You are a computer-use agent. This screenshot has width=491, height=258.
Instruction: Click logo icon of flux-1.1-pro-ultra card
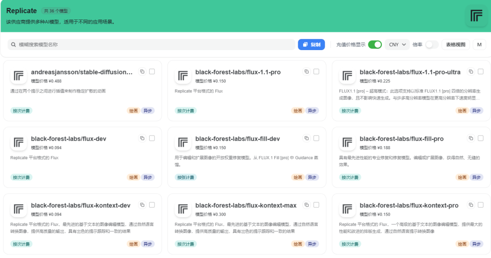(x=347, y=76)
